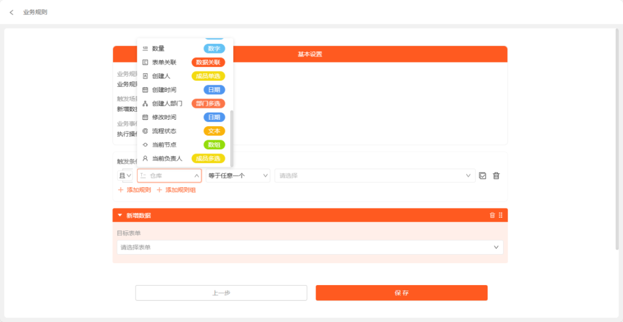Click the node icon beside 当前节点

pyautogui.click(x=145, y=145)
